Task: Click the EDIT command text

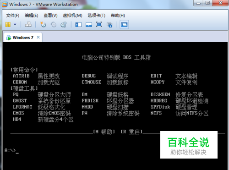Action: (156, 76)
